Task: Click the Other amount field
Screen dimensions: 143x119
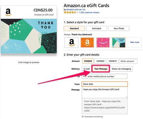Action: (x=128, y=61)
